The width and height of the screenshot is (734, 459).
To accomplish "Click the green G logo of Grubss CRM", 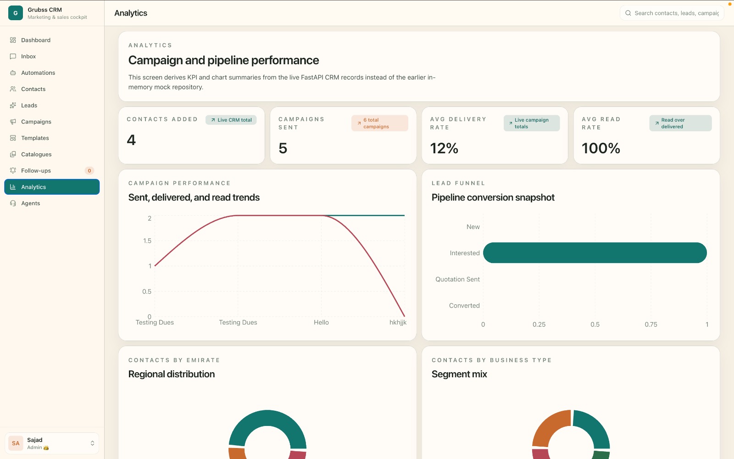I will 16,13.
